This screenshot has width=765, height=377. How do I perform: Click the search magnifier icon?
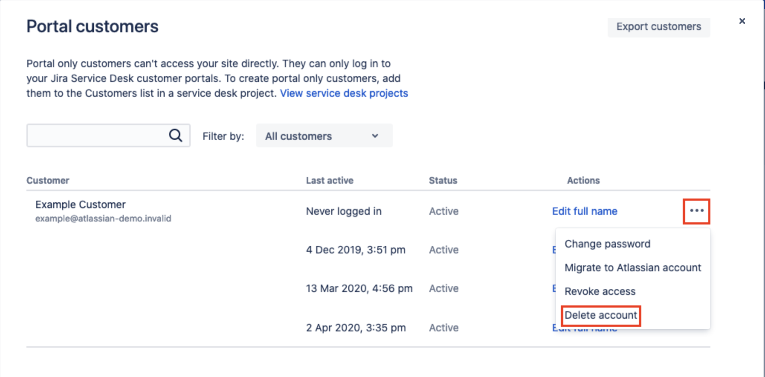point(175,135)
